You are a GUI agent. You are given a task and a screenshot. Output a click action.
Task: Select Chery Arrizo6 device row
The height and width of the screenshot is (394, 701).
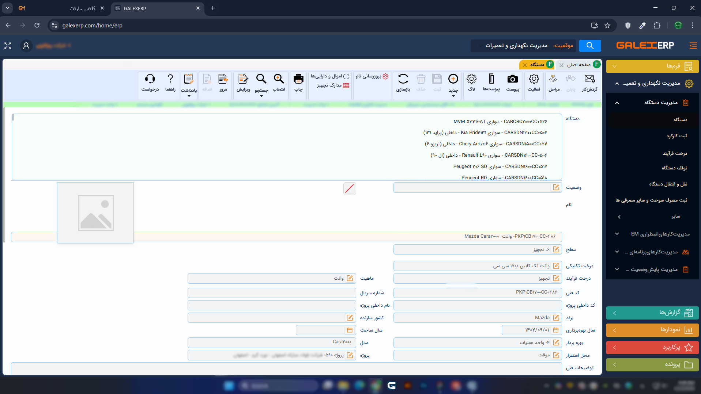[x=486, y=144]
